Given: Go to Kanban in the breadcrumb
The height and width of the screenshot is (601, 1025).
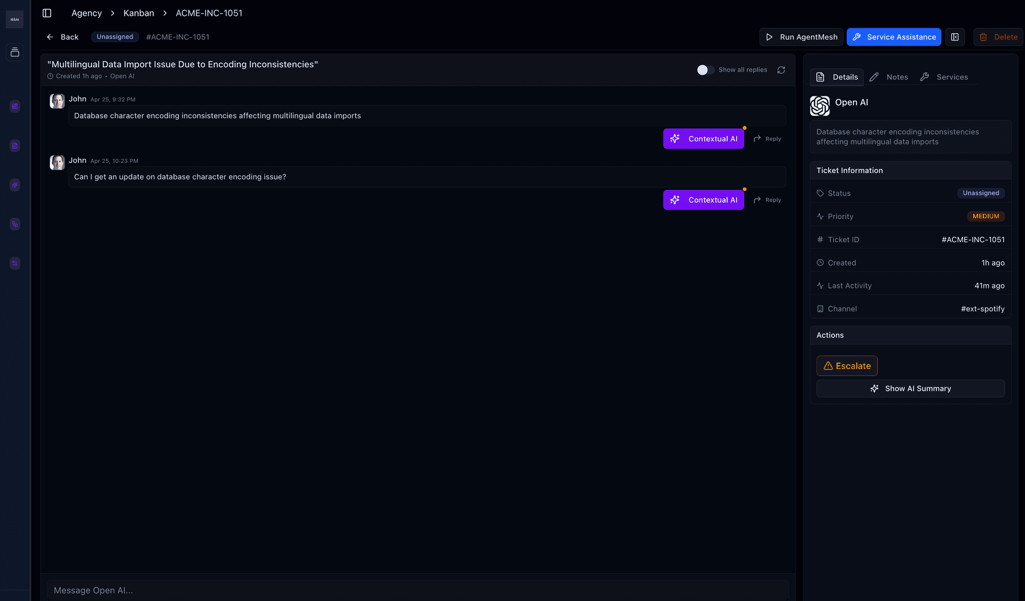Looking at the screenshot, I should point(138,13).
